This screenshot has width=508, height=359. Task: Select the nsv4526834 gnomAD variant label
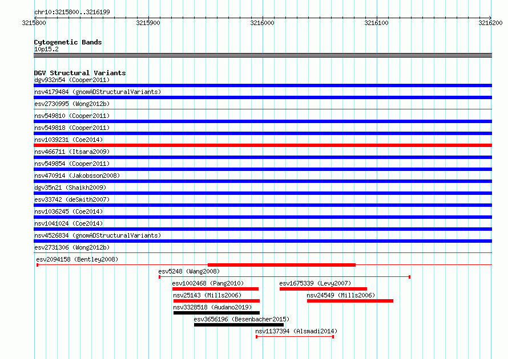[98, 235]
